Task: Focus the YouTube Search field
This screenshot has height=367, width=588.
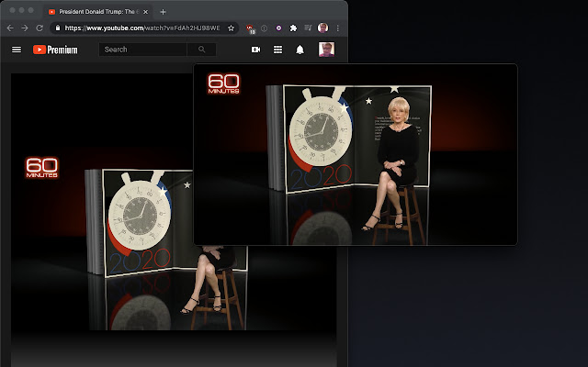Action: (x=143, y=50)
